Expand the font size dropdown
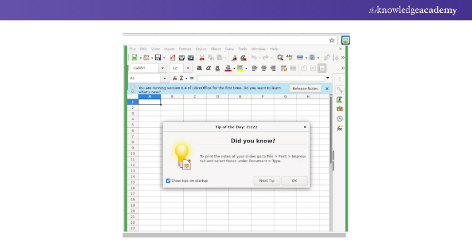Viewport: 472px width, 250px height. pos(188,68)
